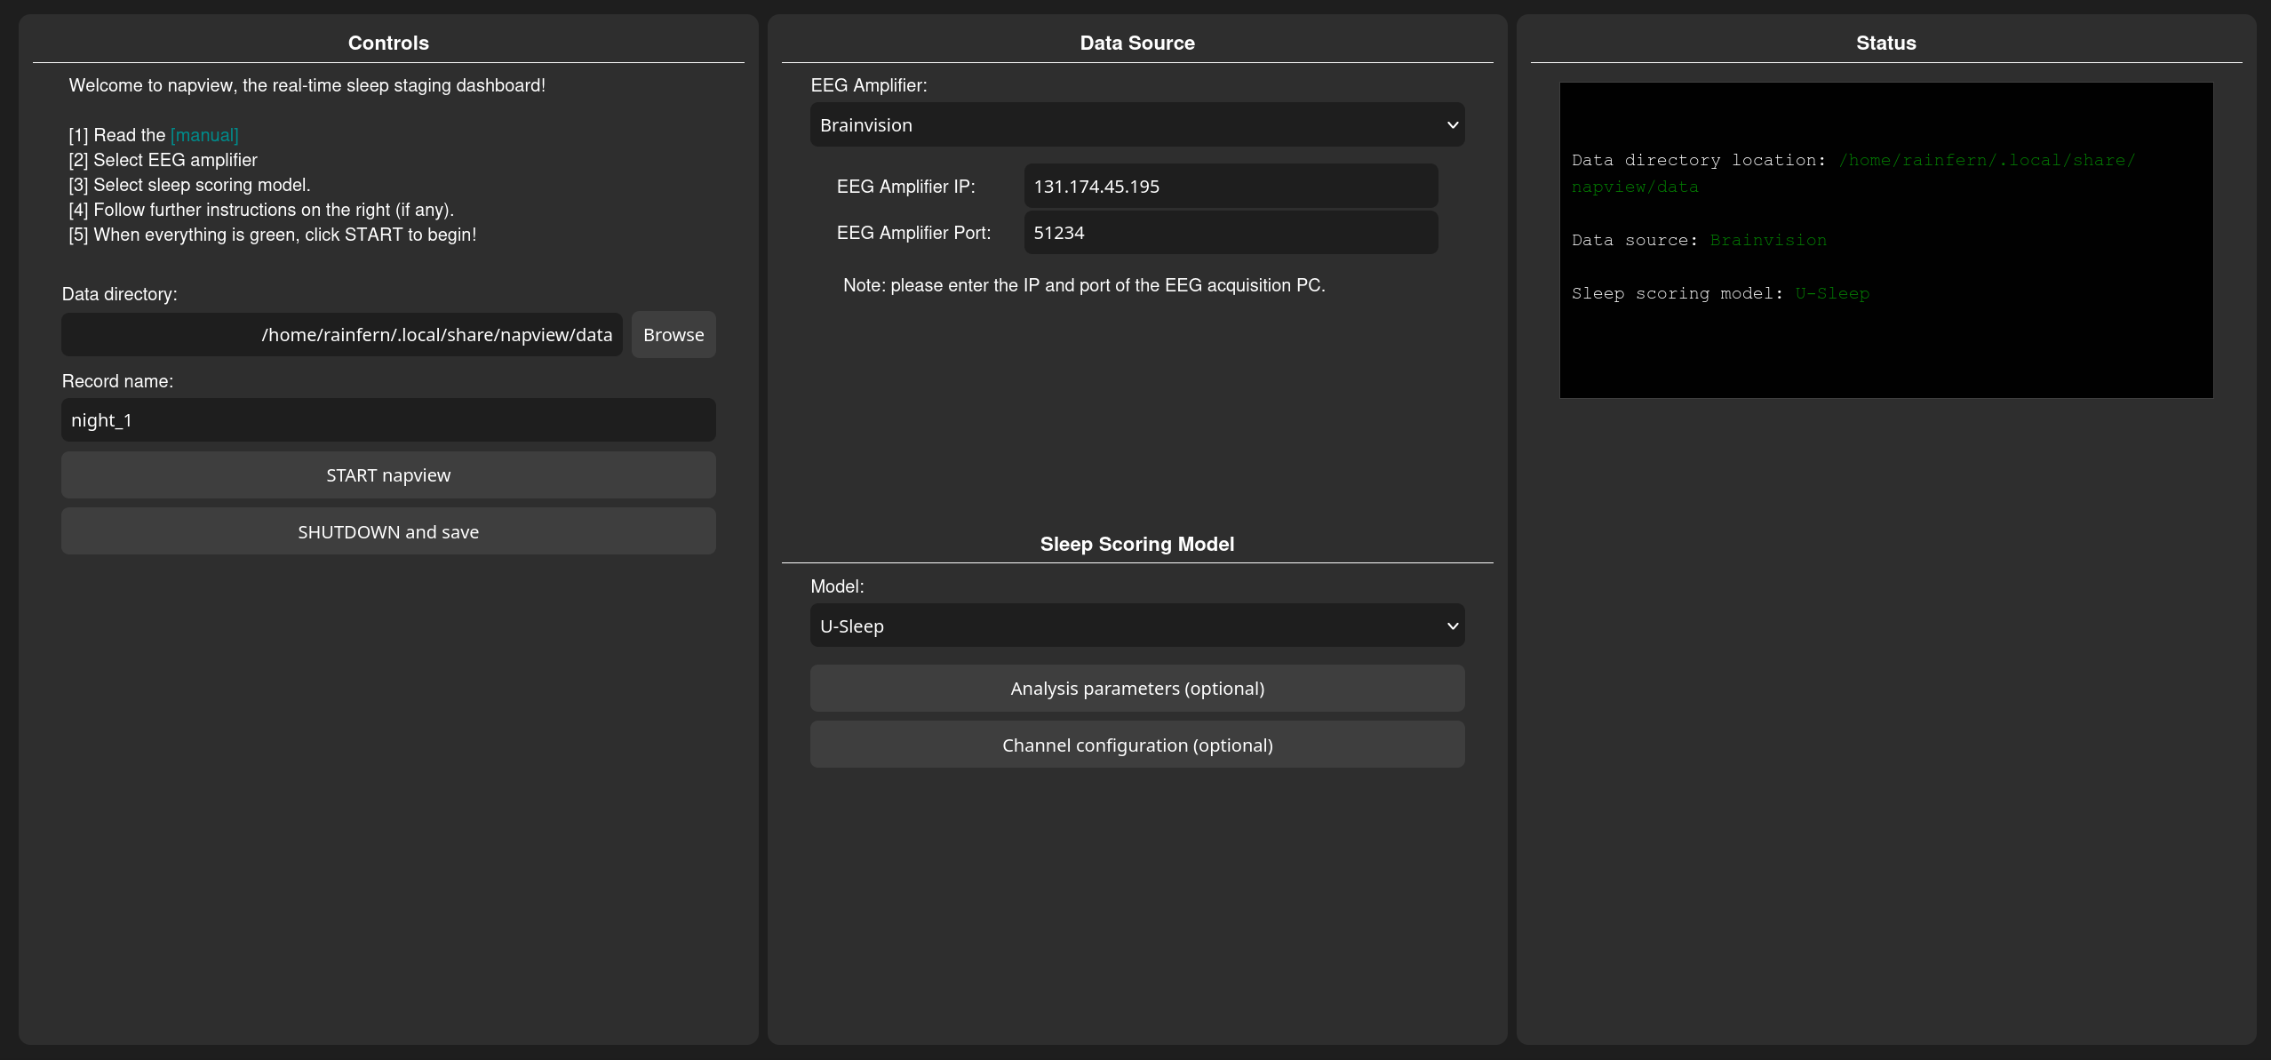Screen dimensions: 2271x1060
Task: Open the napview [manual] link
Action: pos(203,135)
